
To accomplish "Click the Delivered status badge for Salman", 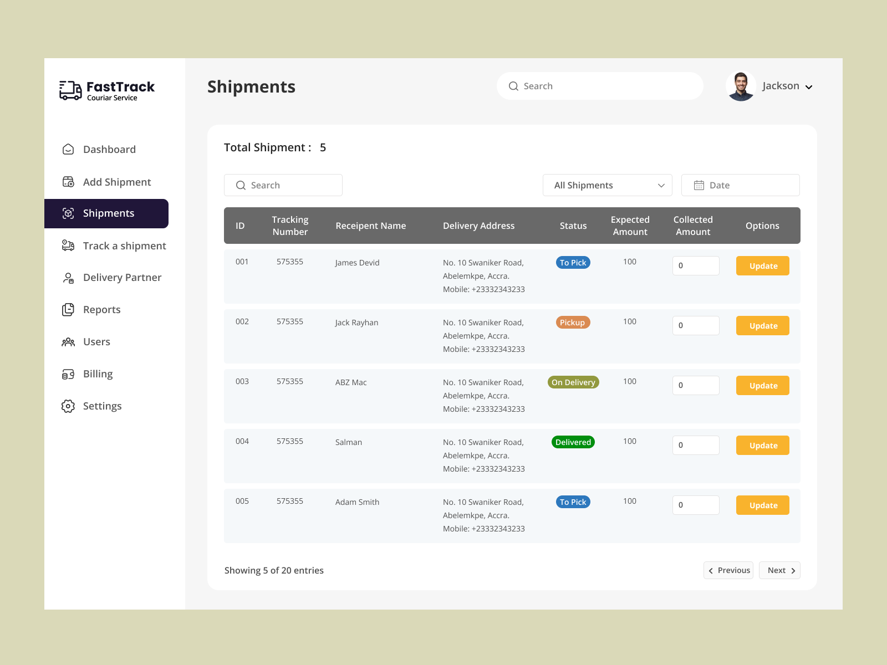I will point(573,442).
